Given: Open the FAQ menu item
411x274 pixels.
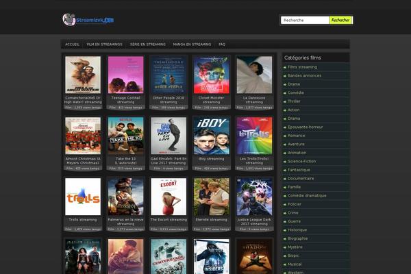Looking at the screenshot, I should tap(222, 45).
